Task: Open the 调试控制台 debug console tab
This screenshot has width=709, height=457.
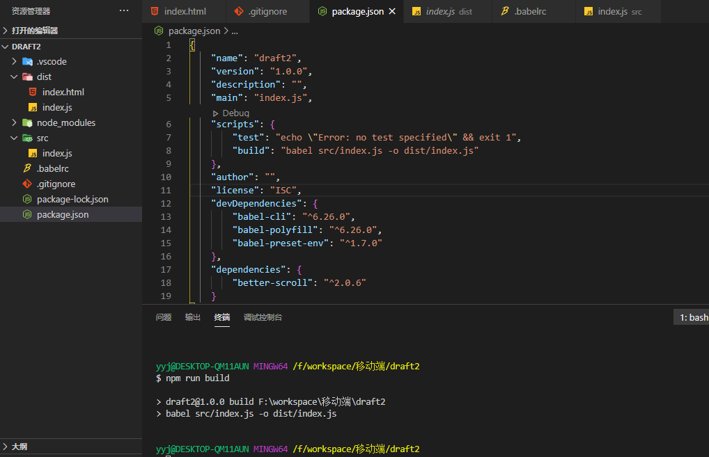Action: [x=263, y=317]
